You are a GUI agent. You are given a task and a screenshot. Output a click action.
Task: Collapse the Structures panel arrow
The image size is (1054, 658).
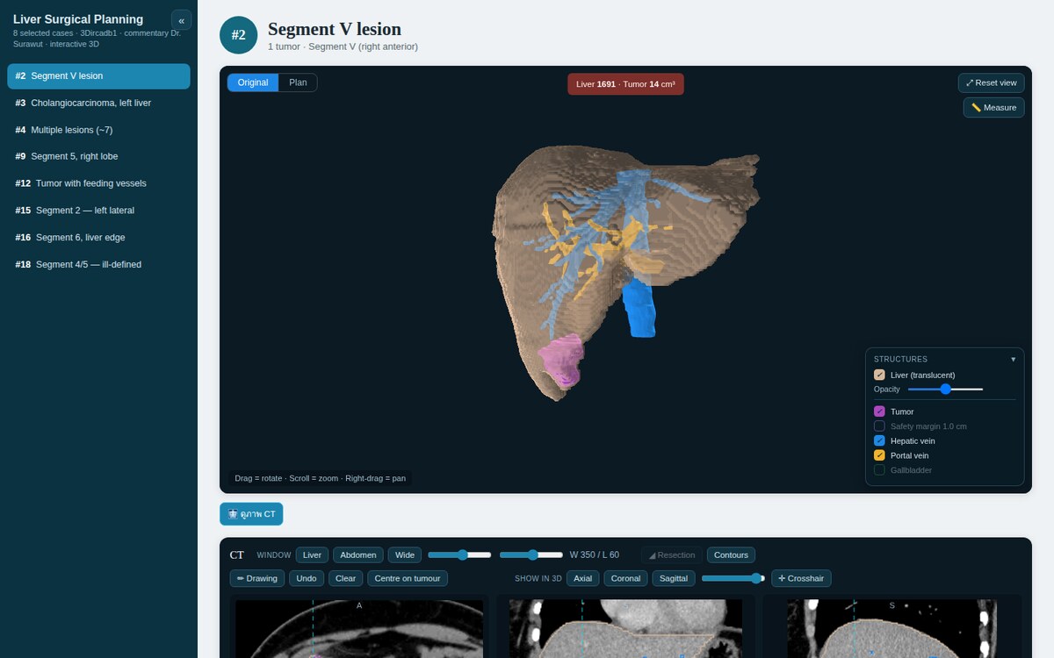1013,359
